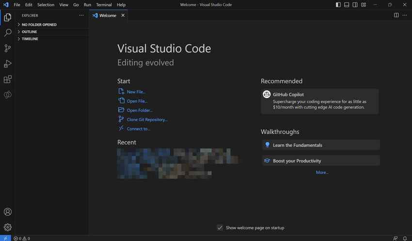The image size is (412, 241).
Task: Close the Welcome tab
Action: click(x=123, y=15)
